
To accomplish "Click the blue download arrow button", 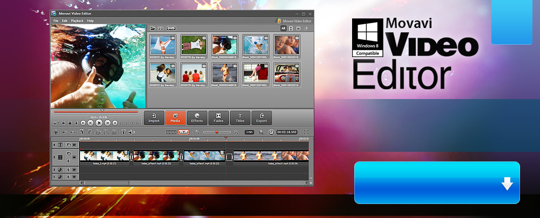I will pos(437,182).
